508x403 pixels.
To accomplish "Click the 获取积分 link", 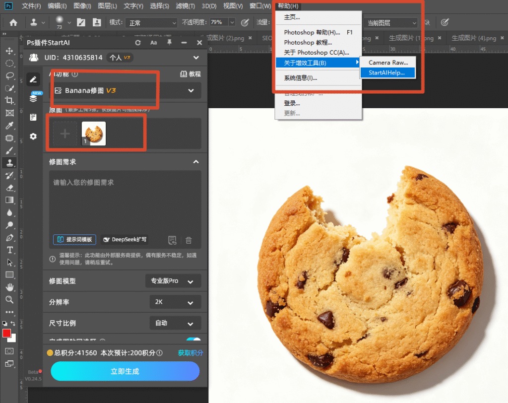I will coord(190,353).
